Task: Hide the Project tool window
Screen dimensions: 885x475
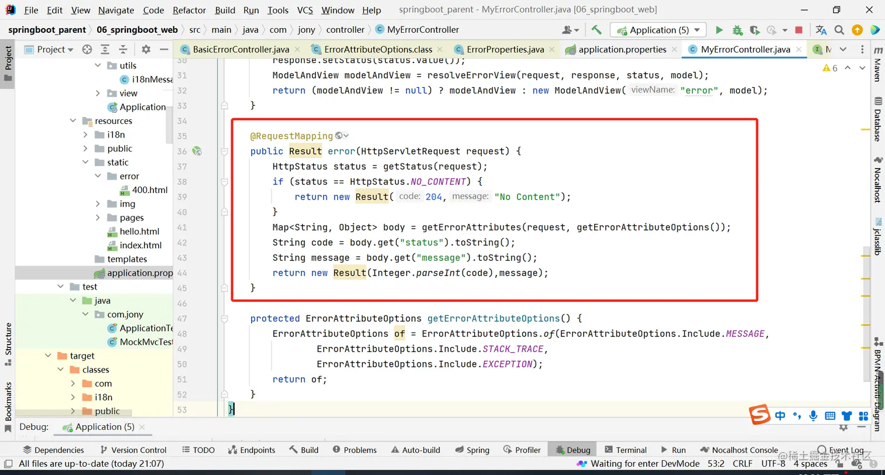Action: [x=164, y=50]
